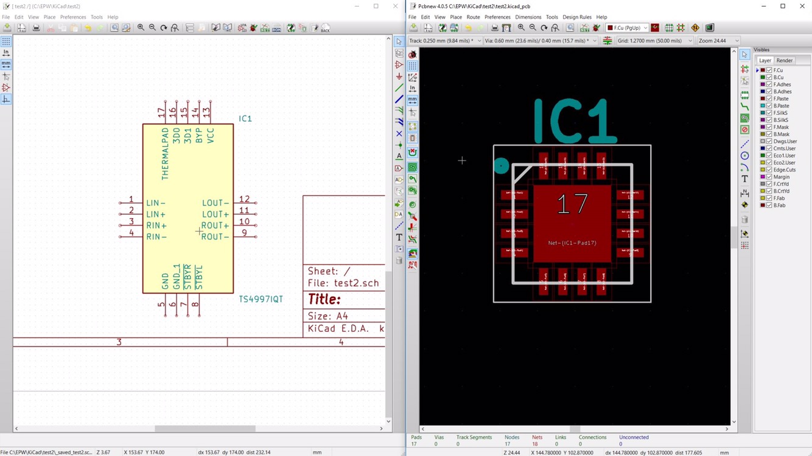
Task: Click F.Cu red color swatch
Action: 763,71
